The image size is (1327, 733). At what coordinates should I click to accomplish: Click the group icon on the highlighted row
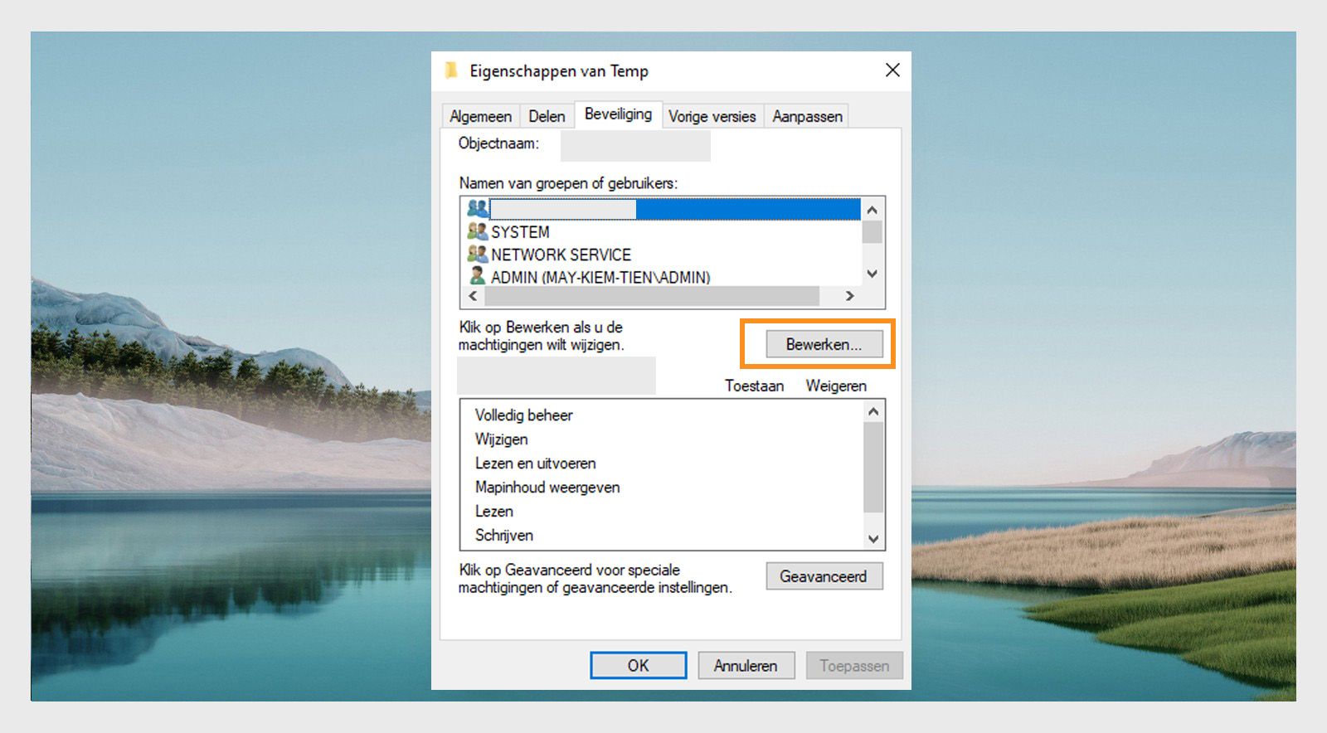point(477,208)
